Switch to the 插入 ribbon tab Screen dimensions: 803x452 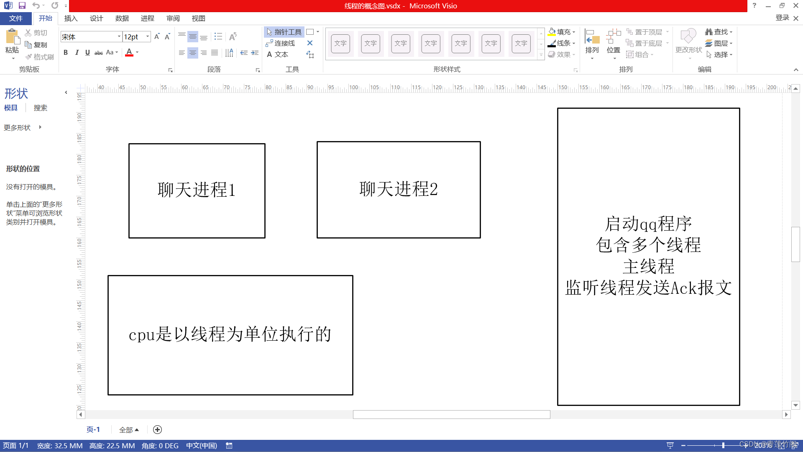[x=71, y=18]
